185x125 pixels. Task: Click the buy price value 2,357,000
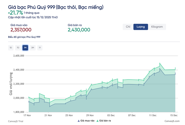21,30
